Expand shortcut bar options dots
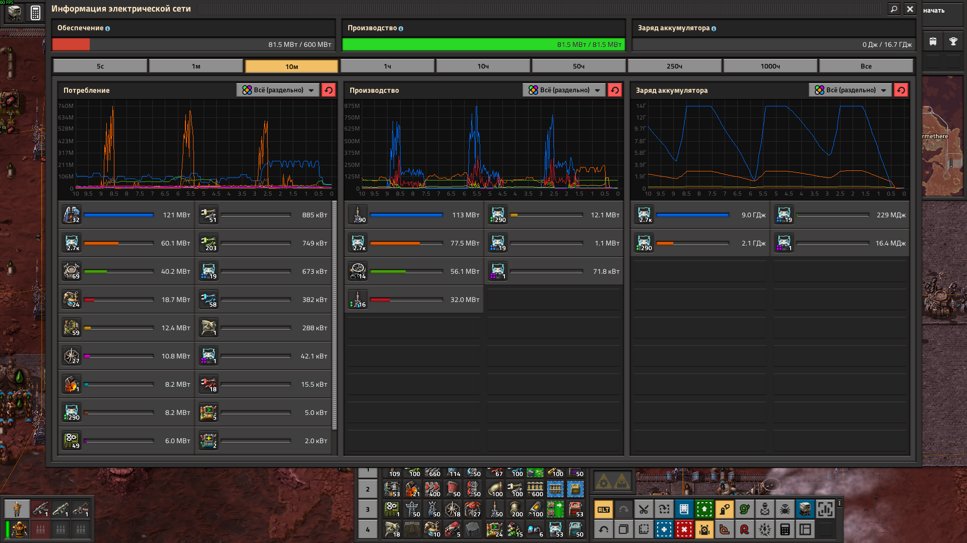 point(840,504)
